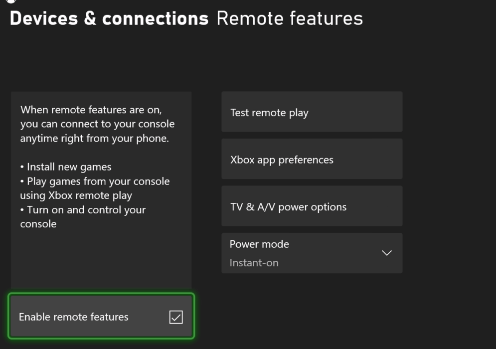
Task: Open the Test remote play option
Action: coord(312,112)
